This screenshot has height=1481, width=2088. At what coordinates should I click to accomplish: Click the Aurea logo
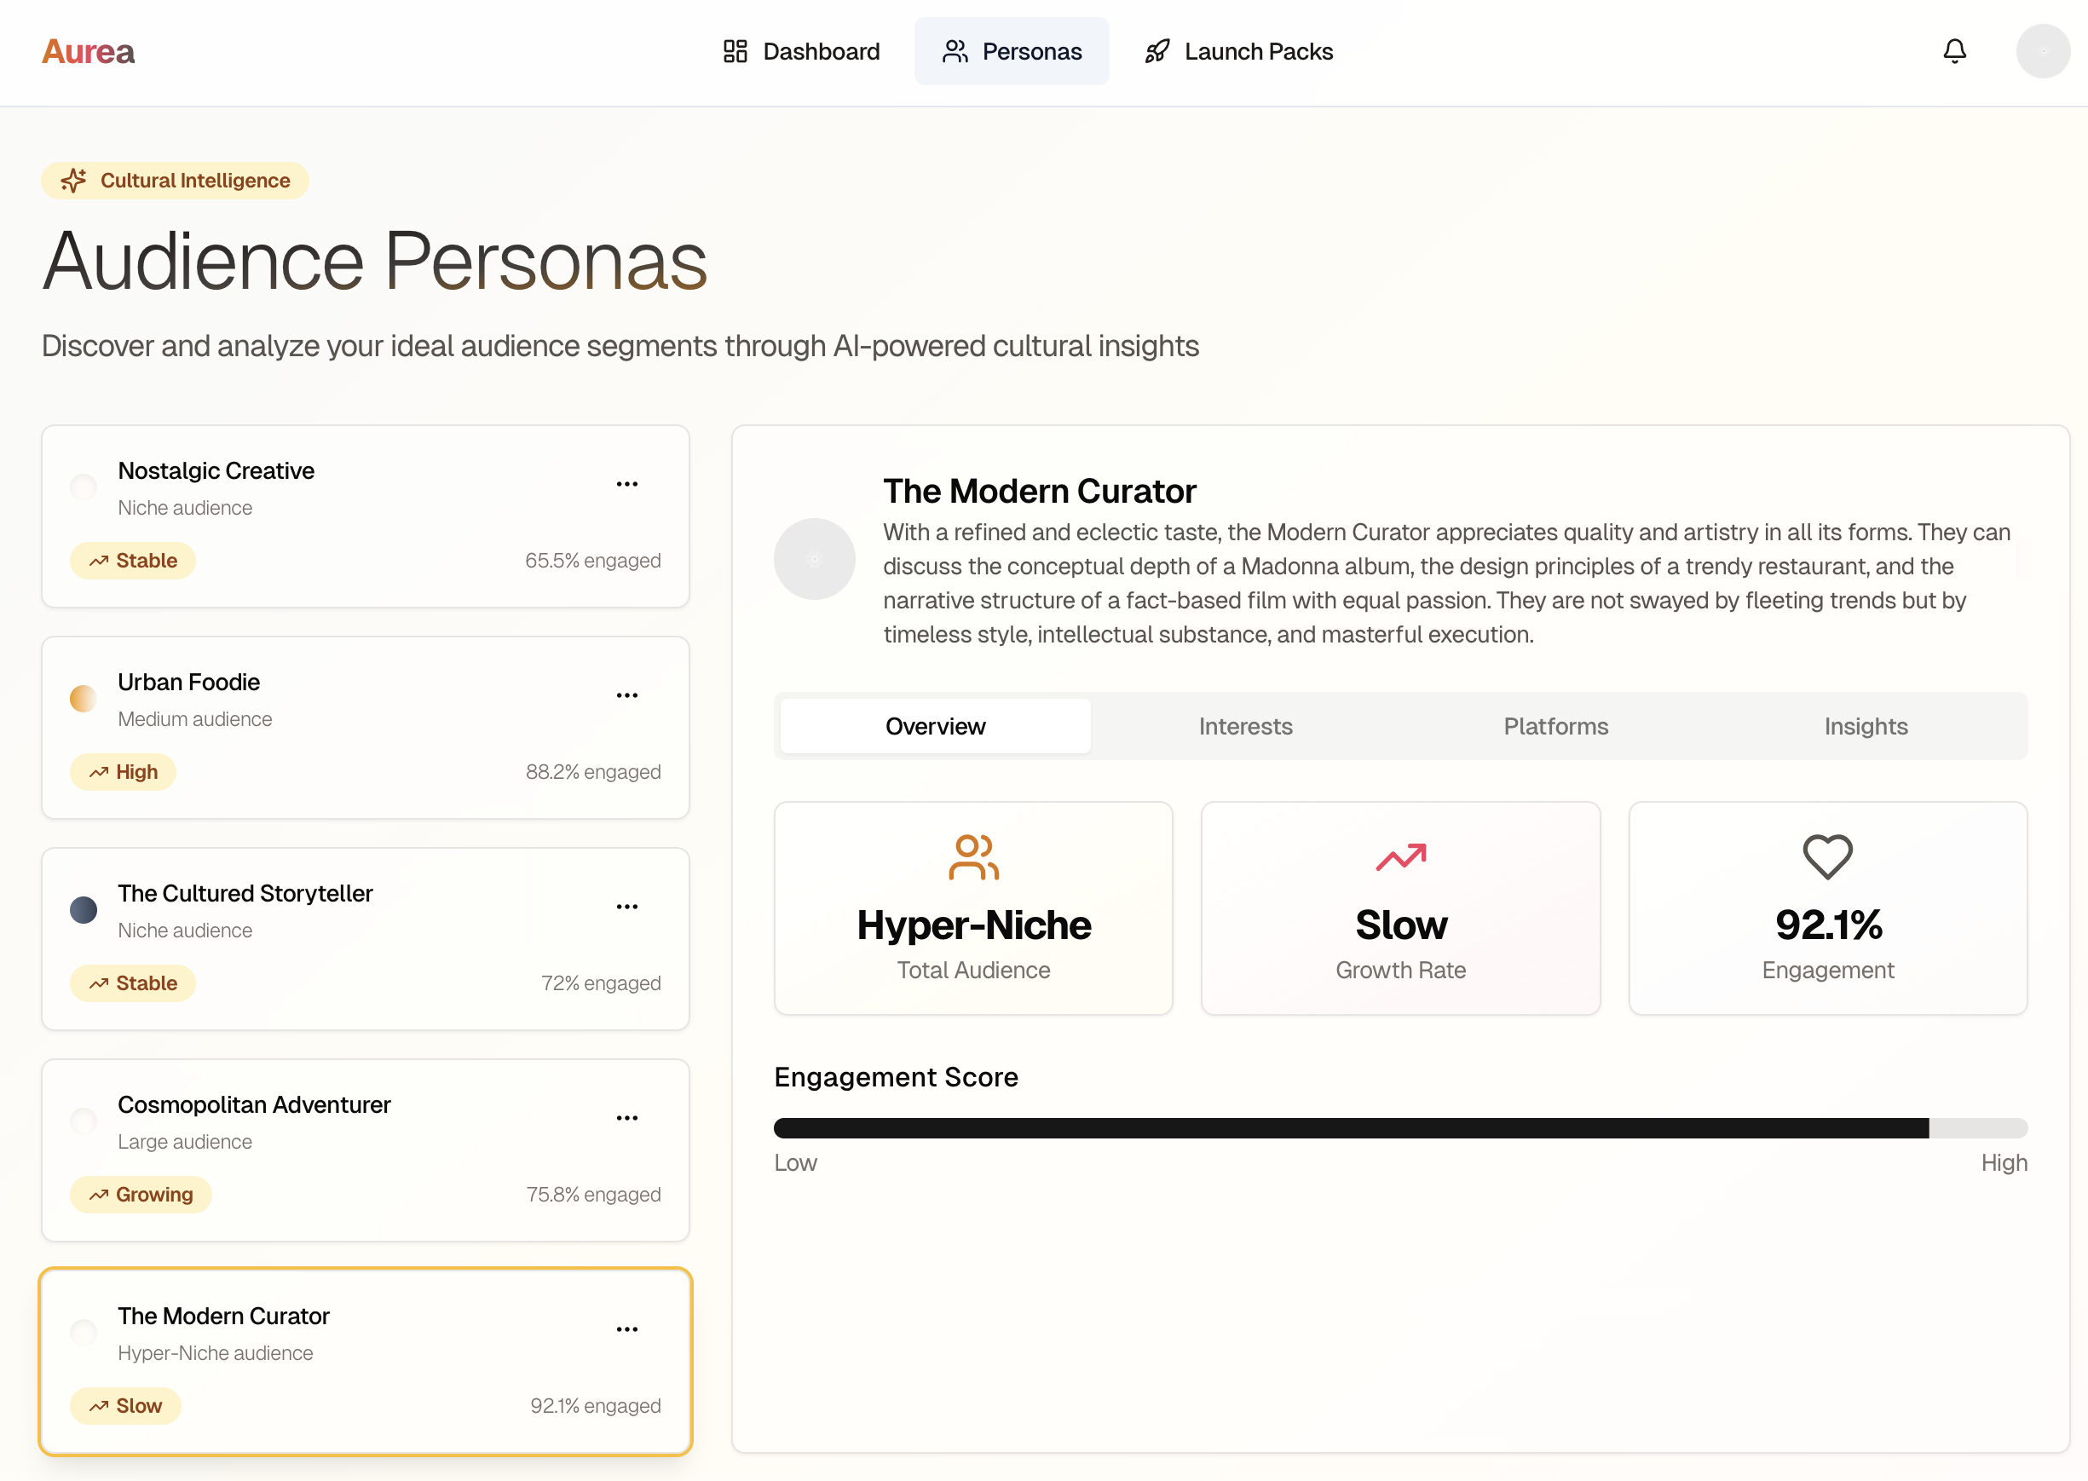(x=89, y=51)
